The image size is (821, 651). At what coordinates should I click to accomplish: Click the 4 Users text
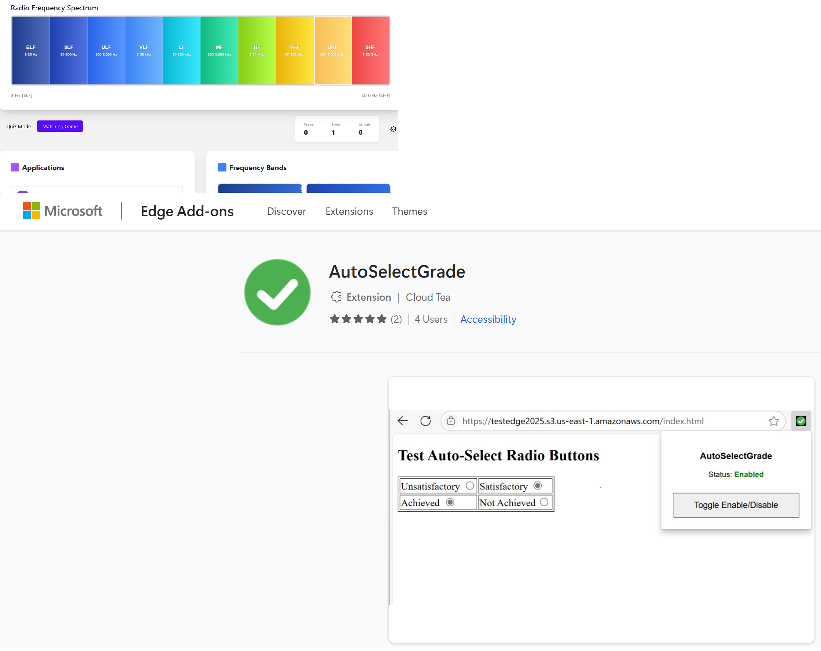click(431, 319)
